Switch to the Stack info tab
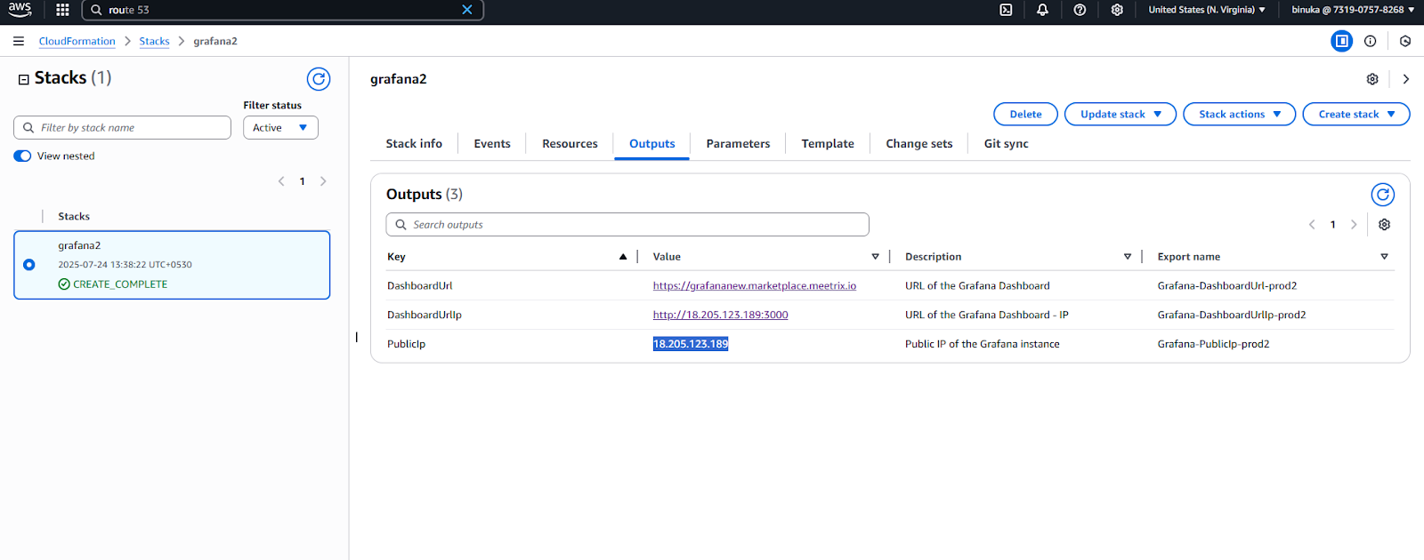 [x=414, y=144]
